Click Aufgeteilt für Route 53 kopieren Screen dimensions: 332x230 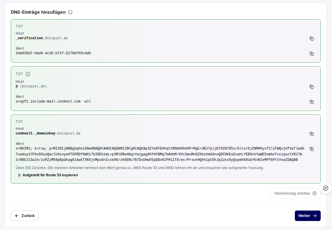[48, 175]
